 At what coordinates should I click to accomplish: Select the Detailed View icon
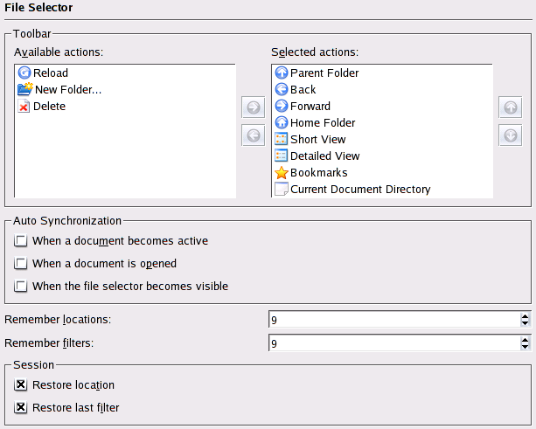coord(282,156)
